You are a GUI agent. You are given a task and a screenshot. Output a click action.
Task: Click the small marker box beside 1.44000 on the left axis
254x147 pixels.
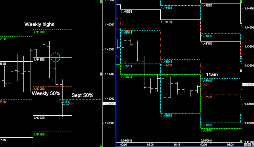[101, 74]
